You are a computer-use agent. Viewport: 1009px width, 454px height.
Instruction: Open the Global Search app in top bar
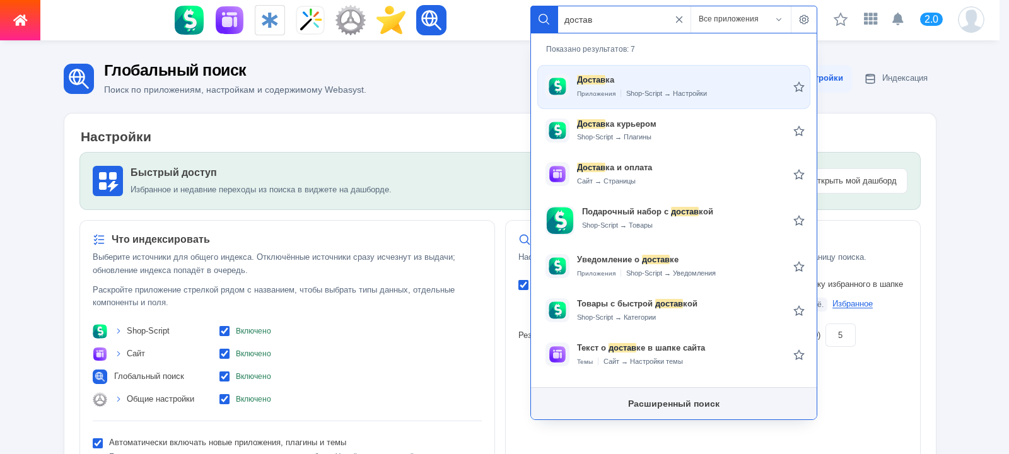(x=431, y=20)
